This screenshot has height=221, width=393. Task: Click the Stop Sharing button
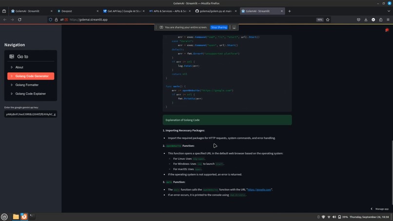pos(219,27)
